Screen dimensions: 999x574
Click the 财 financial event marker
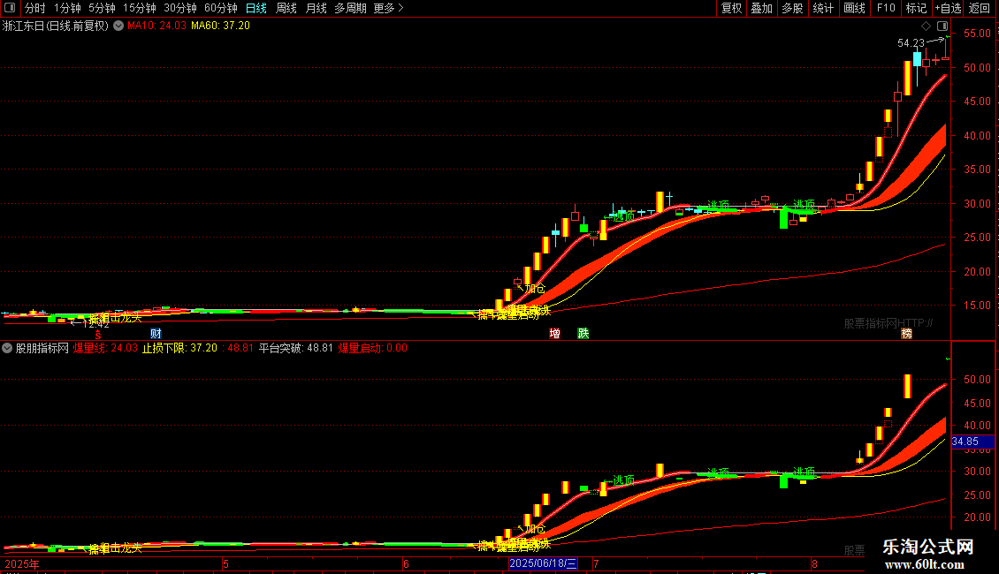(156, 334)
